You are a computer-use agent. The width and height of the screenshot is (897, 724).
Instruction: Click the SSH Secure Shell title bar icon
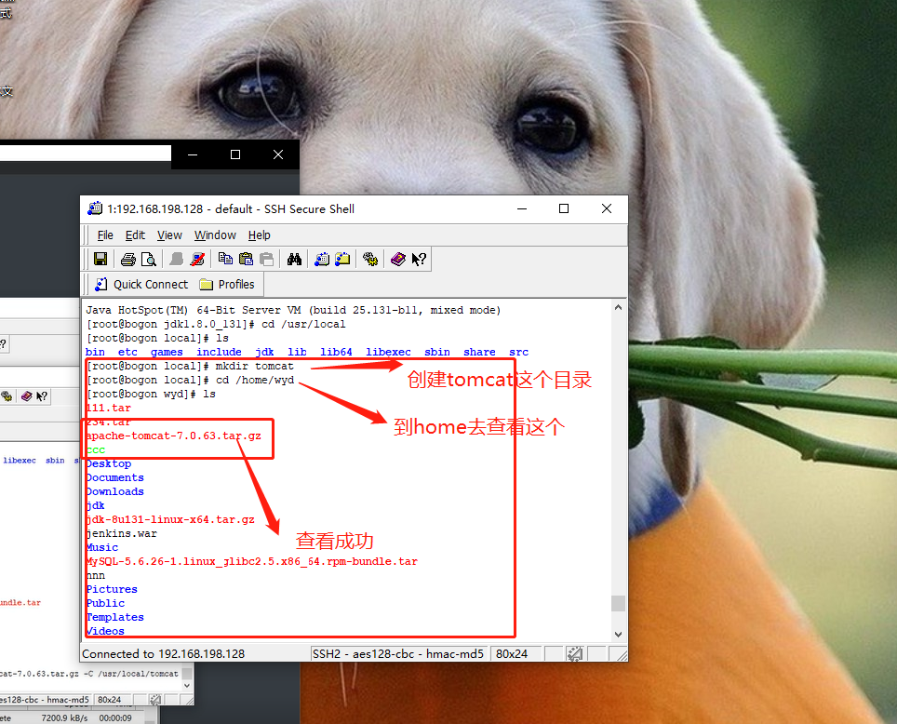(94, 208)
